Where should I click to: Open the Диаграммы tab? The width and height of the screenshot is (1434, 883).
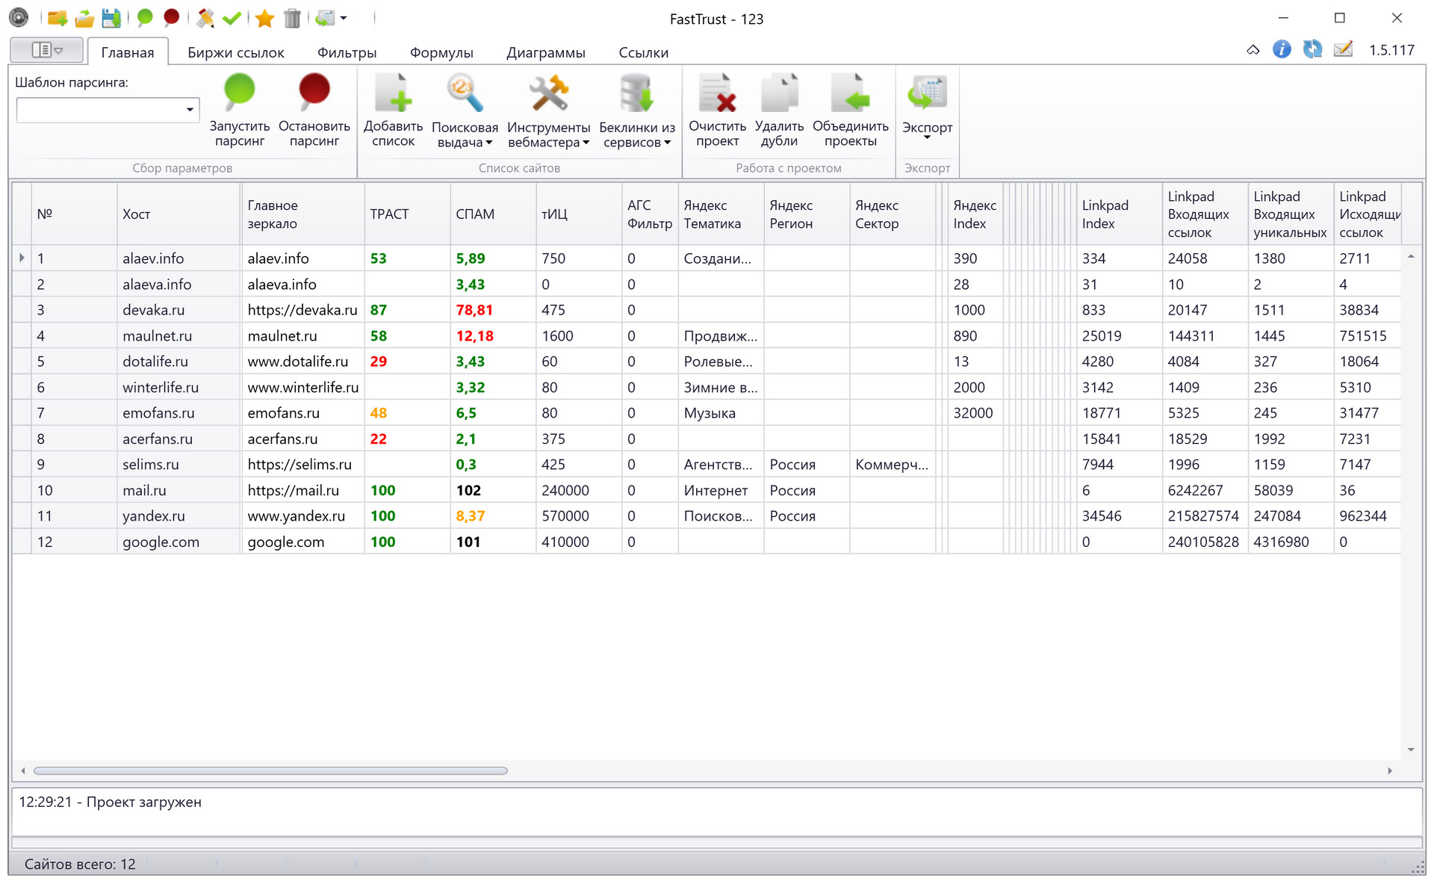[x=546, y=52]
